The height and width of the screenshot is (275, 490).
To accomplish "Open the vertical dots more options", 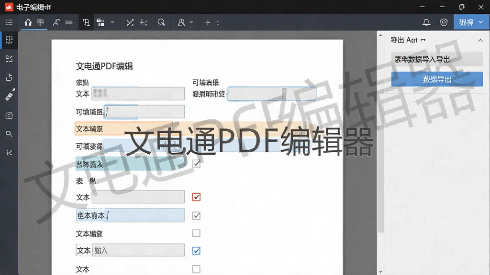I will [x=218, y=22].
